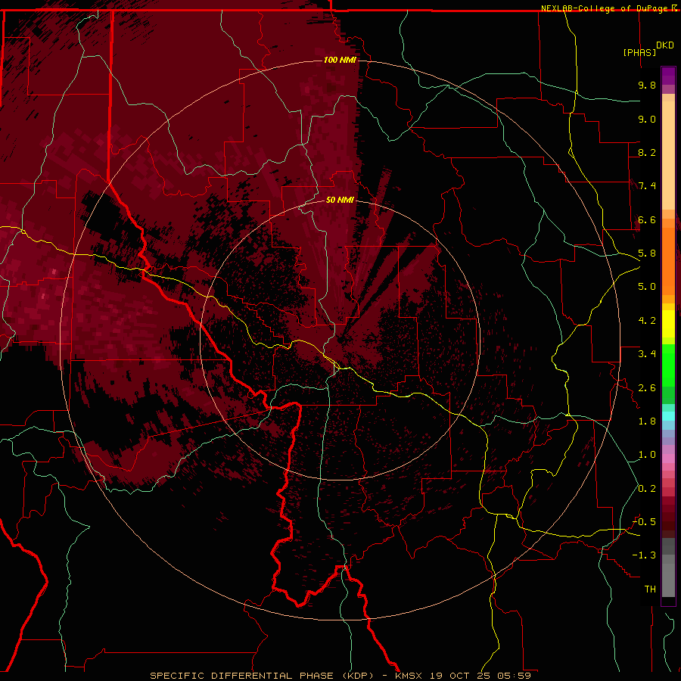Click the 3.4 scale value

(x=647, y=354)
